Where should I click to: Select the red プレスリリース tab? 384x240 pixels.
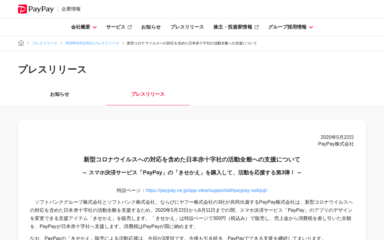(148, 94)
